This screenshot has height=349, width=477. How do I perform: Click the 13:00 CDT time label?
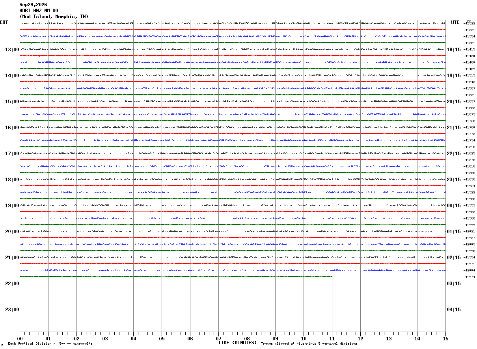coord(12,50)
